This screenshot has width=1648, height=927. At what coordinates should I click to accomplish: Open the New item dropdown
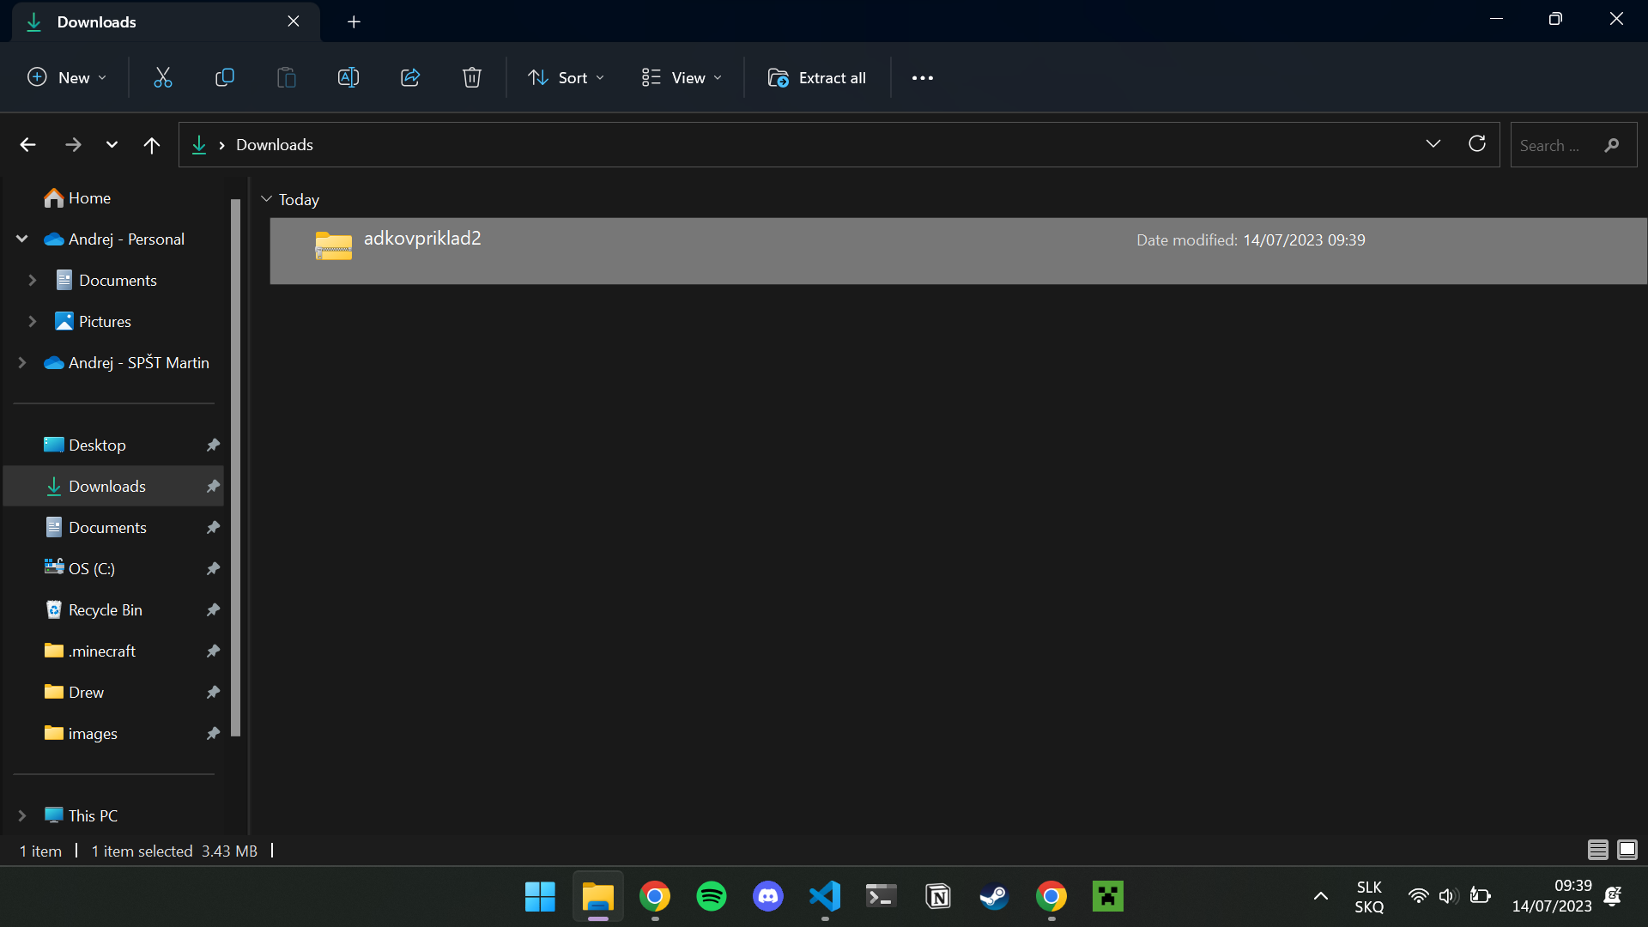pyautogui.click(x=67, y=78)
